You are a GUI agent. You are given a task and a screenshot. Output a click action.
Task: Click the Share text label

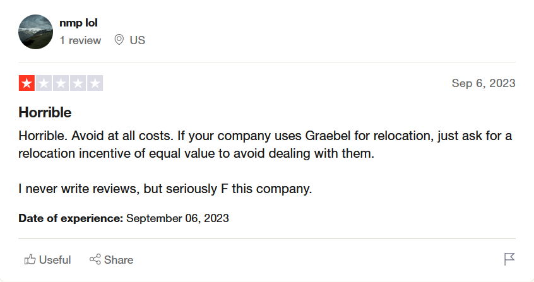point(119,260)
